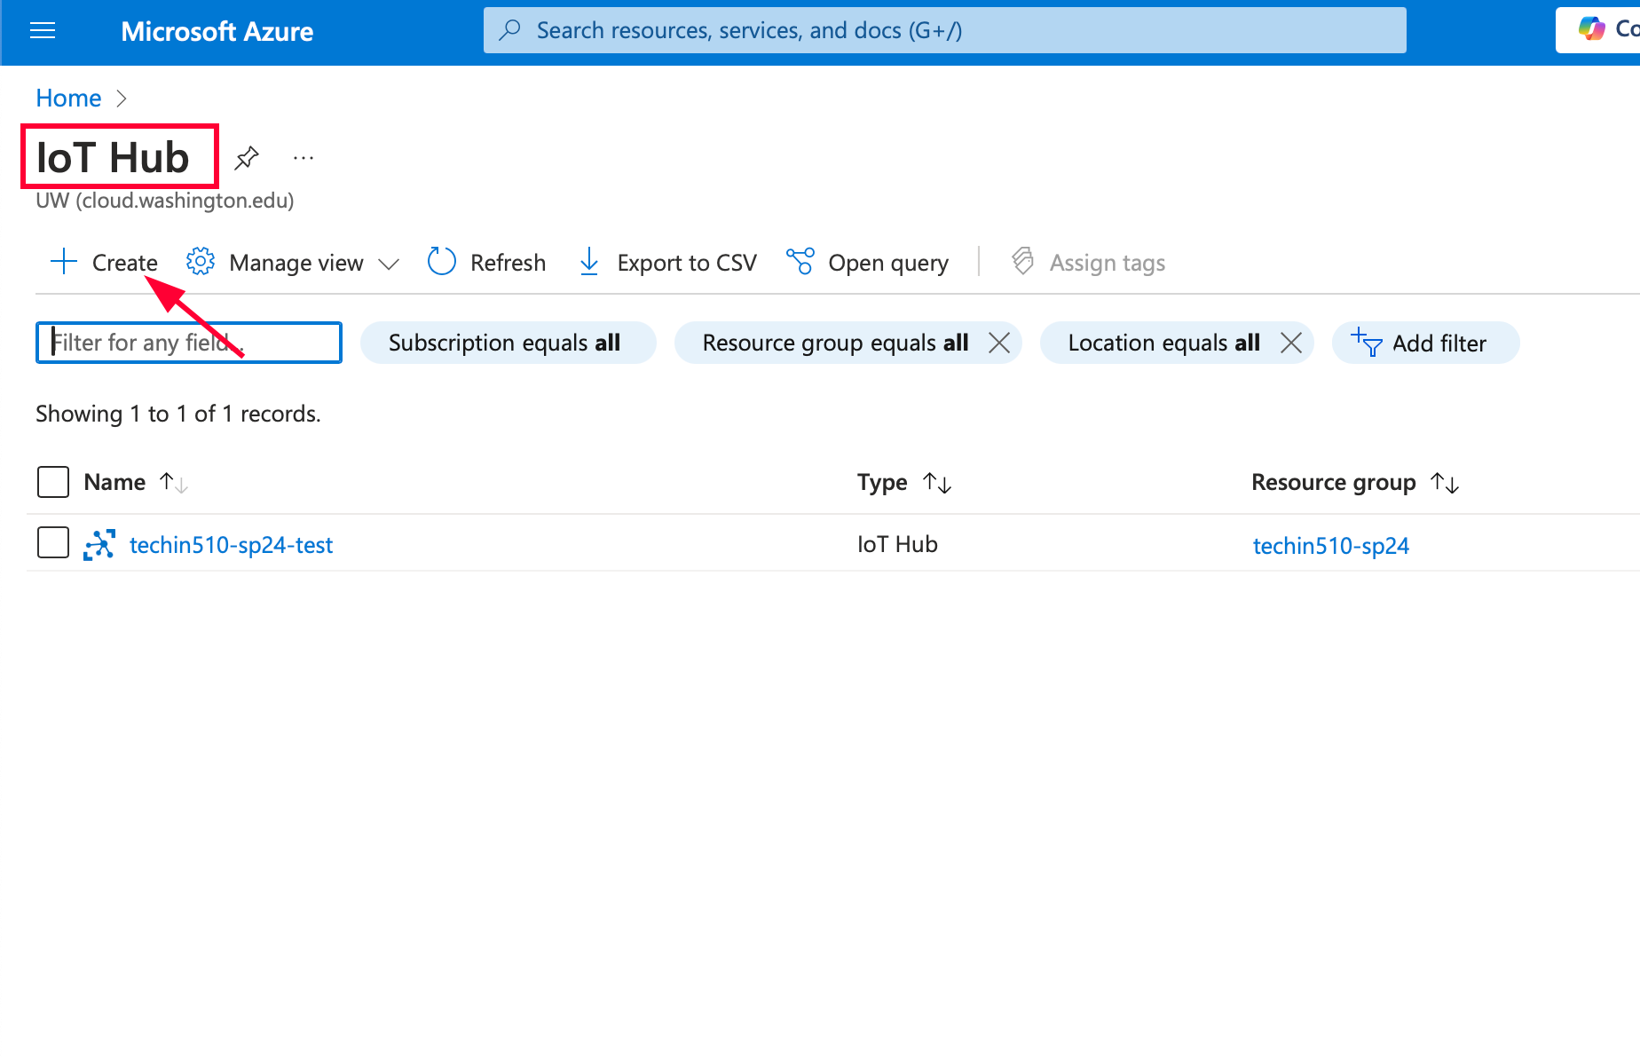Open the hamburger portal menu
Image resolution: width=1640 pixels, height=1058 pixels.
click(x=43, y=31)
